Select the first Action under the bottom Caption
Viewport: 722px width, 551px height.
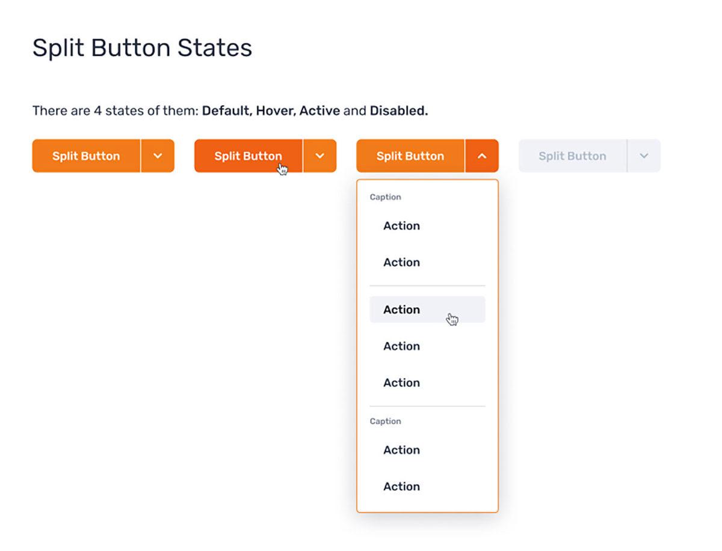[401, 450]
